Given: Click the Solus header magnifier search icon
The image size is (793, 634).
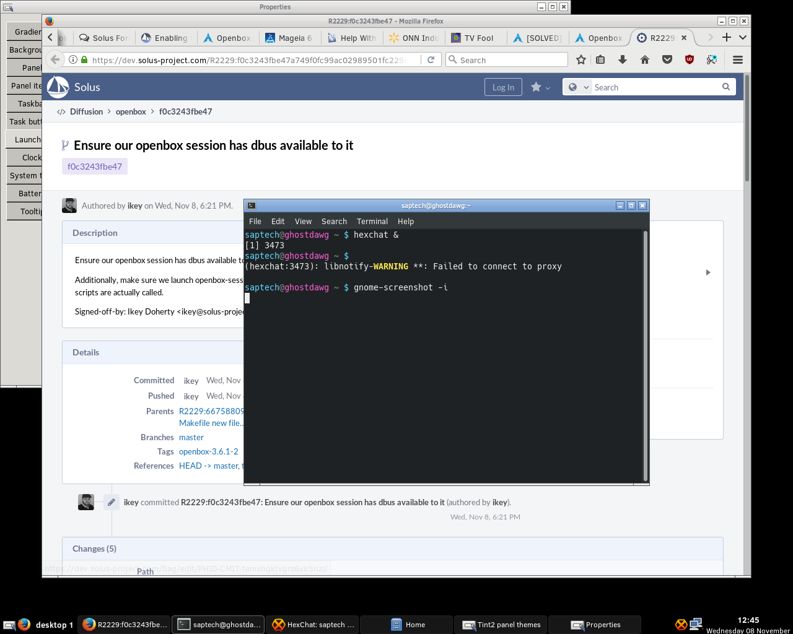Looking at the screenshot, I should pyautogui.click(x=726, y=87).
